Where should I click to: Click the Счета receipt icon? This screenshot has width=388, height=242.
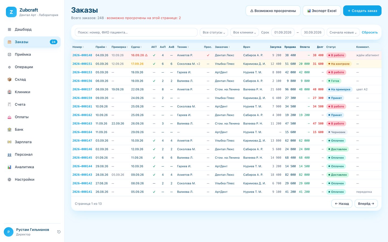pyautogui.click(x=9, y=105)
